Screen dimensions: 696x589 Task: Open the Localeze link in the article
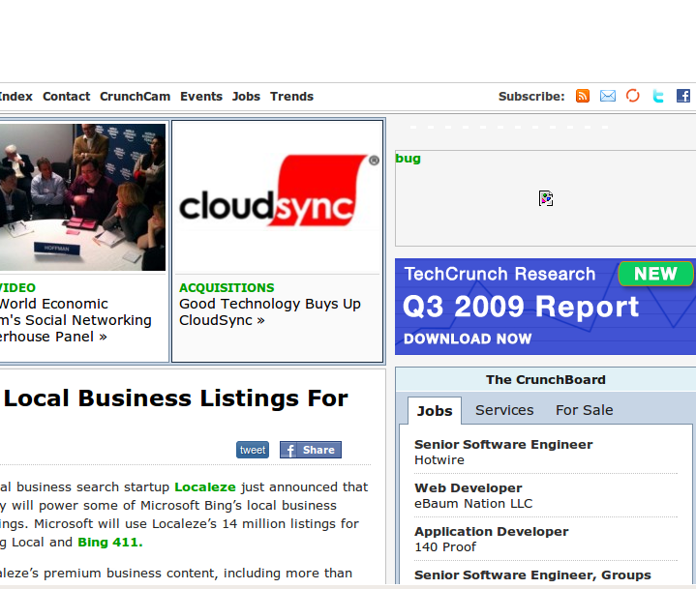(x=204, y=487)
